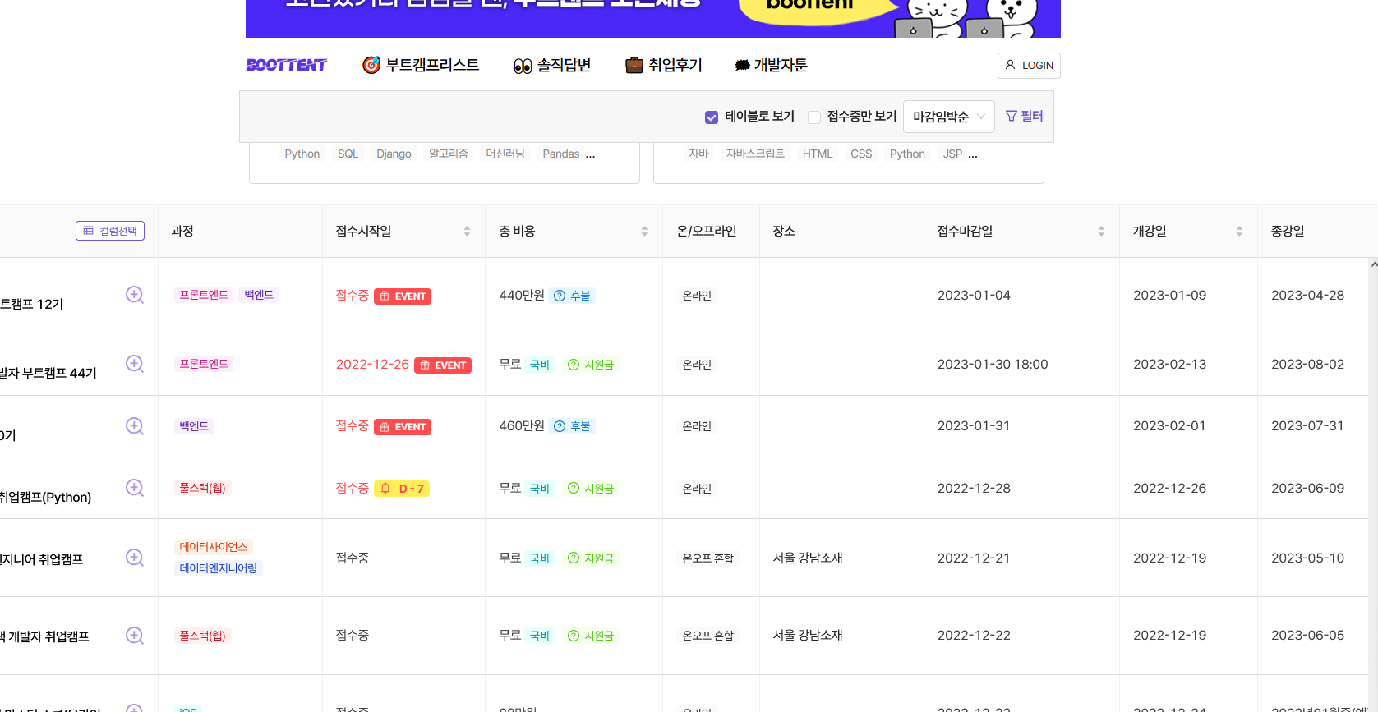Click SQL skill tag
Image resolution: width=1378 pixels, height=712 pixels.
tap(348, 154)
